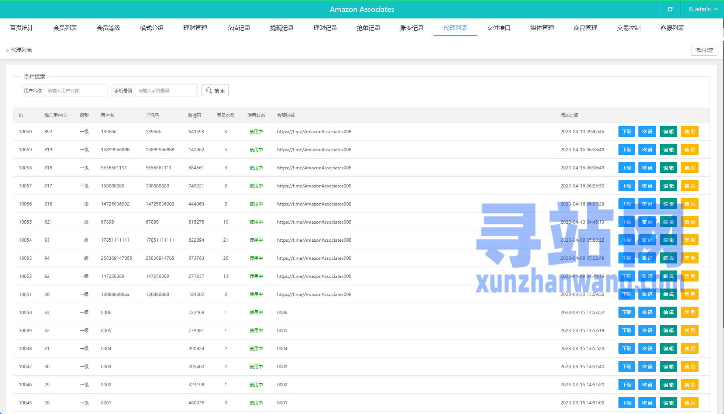
Task: Select the 理财管理 tab
Action: click(195, 28)
